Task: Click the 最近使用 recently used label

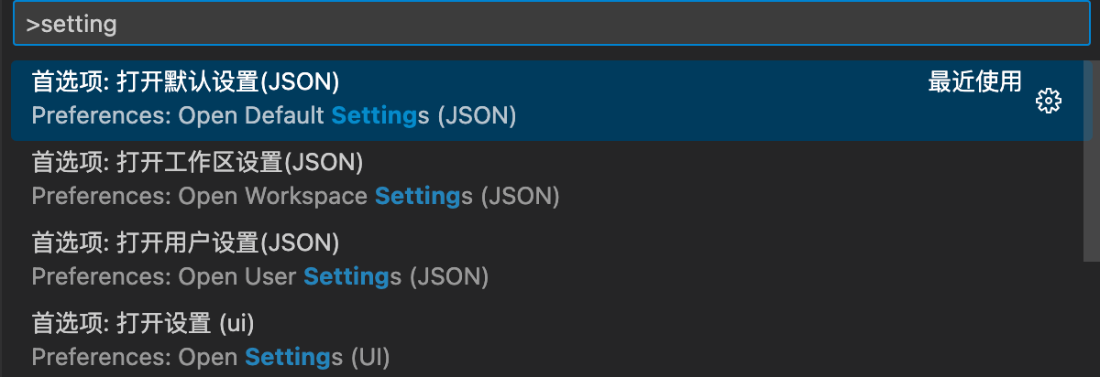Action: pyautogui.click(x=974, y=81)
